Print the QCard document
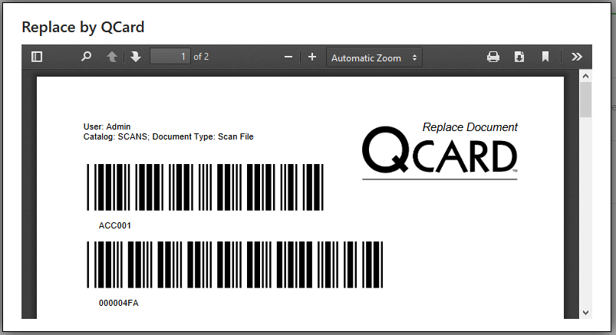 coord(493,57)
